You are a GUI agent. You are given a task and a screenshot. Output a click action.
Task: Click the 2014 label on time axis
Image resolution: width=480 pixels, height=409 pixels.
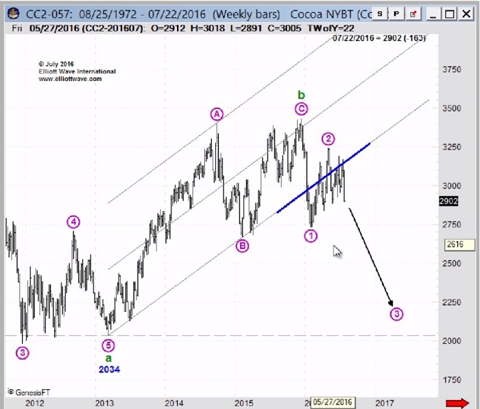(x=174, y=404)
